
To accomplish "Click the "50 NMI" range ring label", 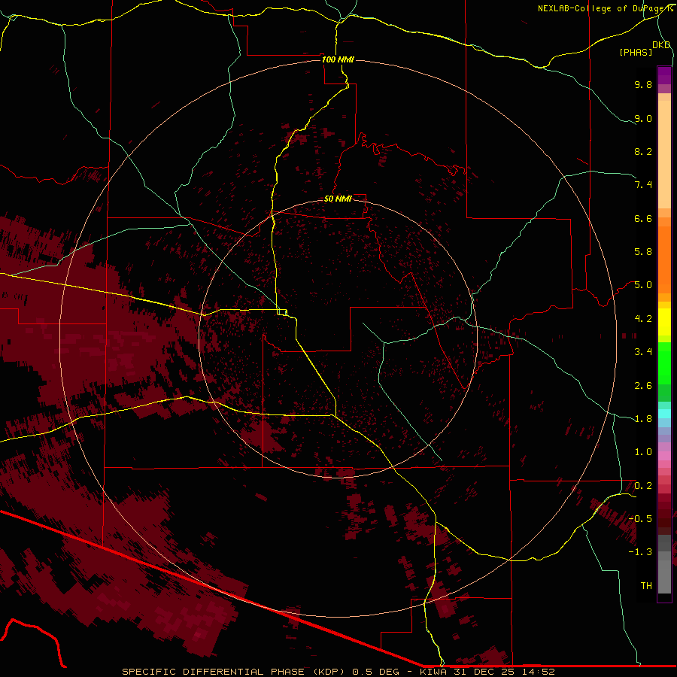I will click(x=338, y=199).
